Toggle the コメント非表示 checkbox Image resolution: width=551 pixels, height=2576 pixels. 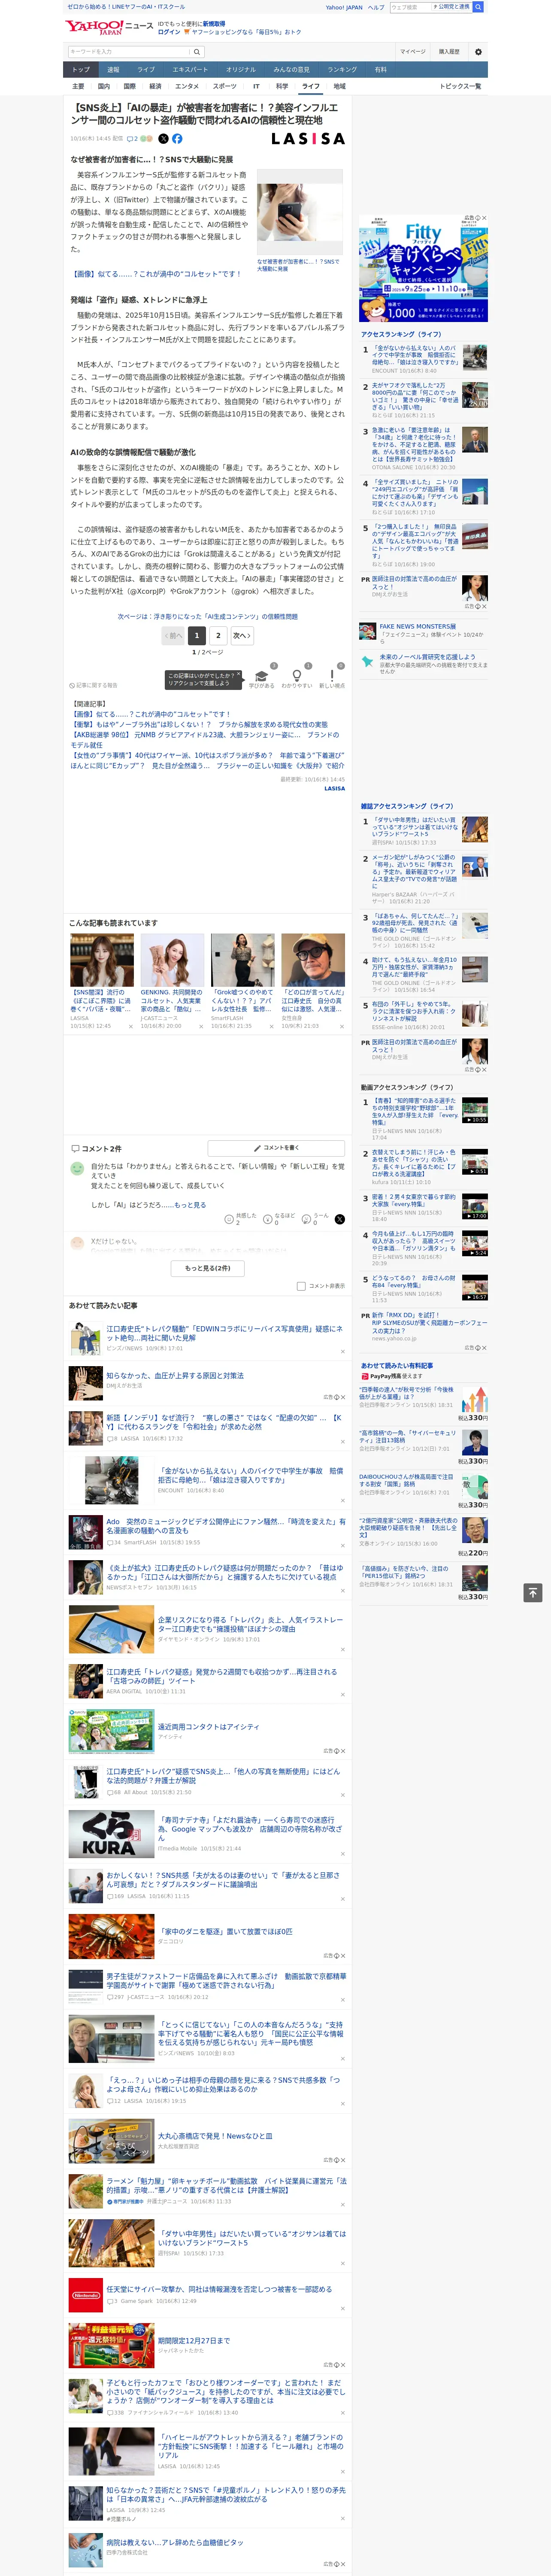301,1286
